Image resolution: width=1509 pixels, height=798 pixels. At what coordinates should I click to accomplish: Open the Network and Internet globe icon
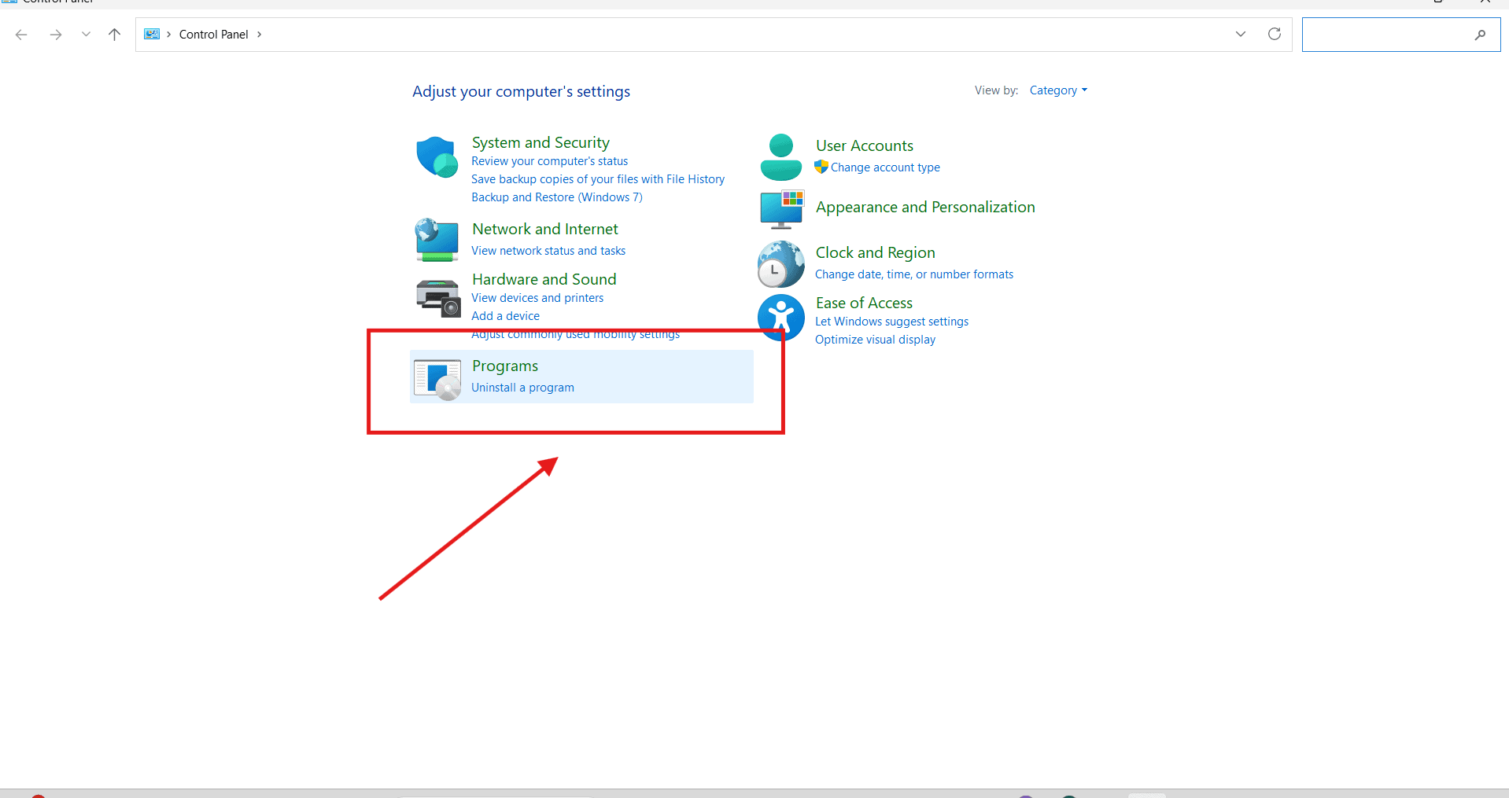tap(436, 240)
